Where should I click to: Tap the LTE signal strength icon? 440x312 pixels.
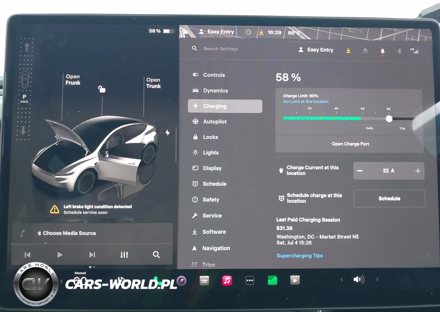[415, 51]
